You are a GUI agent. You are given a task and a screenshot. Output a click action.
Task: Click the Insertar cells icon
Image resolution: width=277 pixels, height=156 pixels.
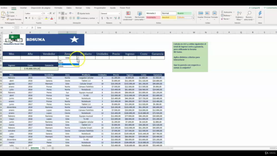[200, 13]
